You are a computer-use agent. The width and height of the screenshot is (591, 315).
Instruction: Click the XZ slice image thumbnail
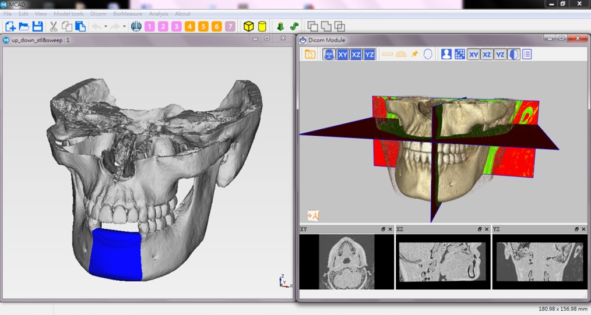click(442, 261)
